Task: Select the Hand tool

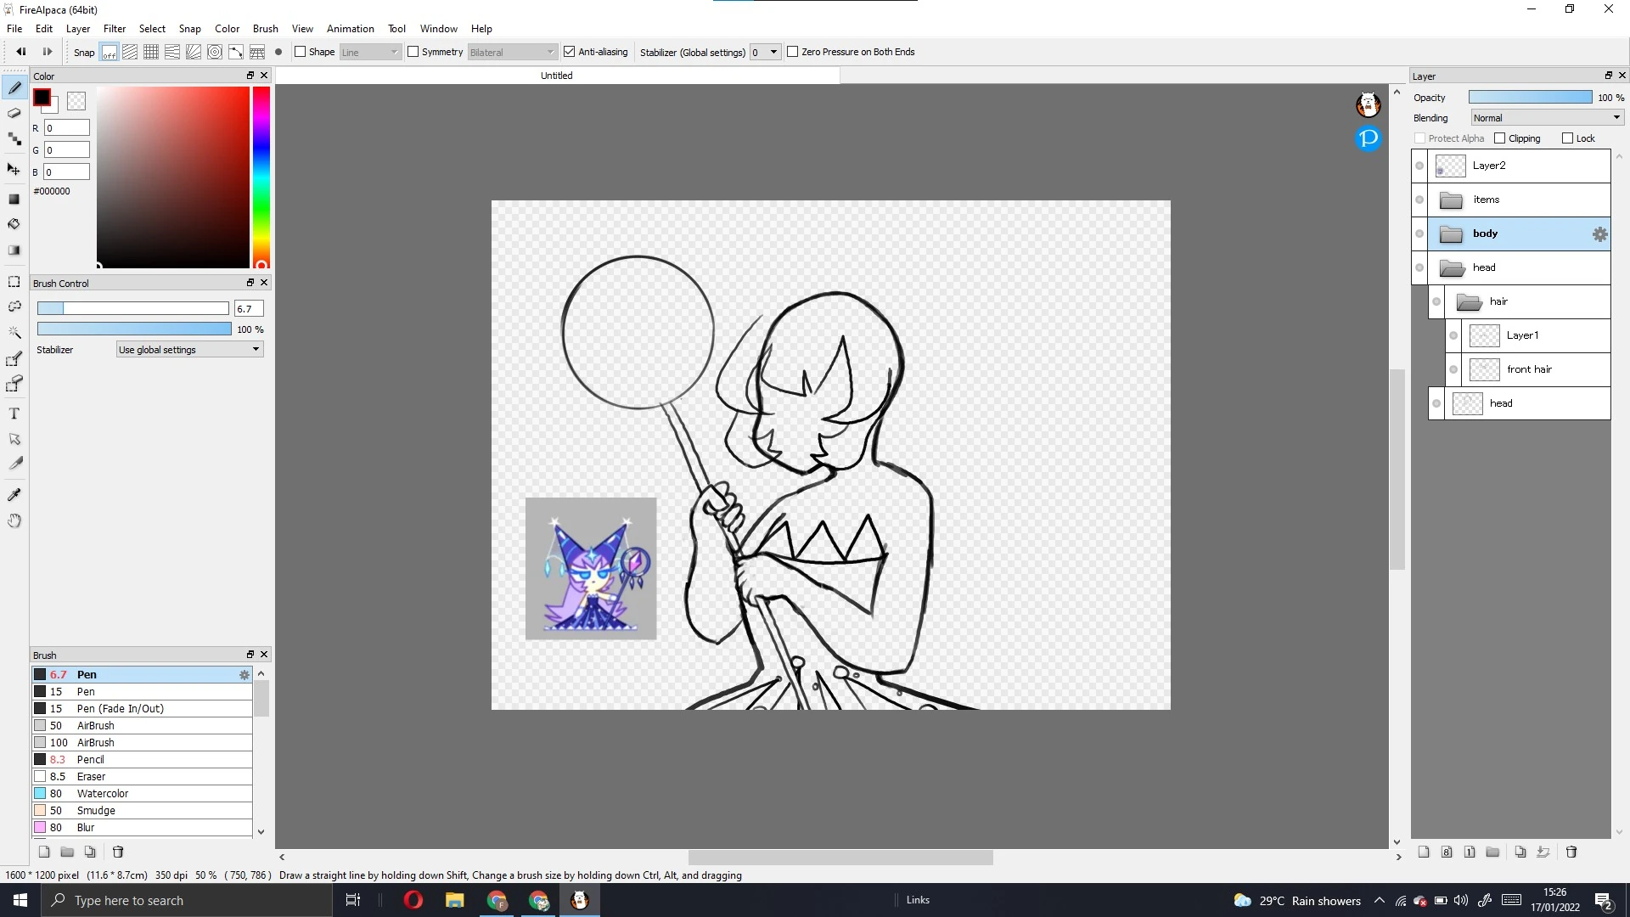Action: 14,520
